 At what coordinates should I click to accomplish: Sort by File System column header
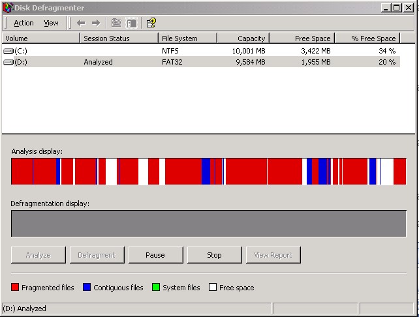click(x=187, y=38)
